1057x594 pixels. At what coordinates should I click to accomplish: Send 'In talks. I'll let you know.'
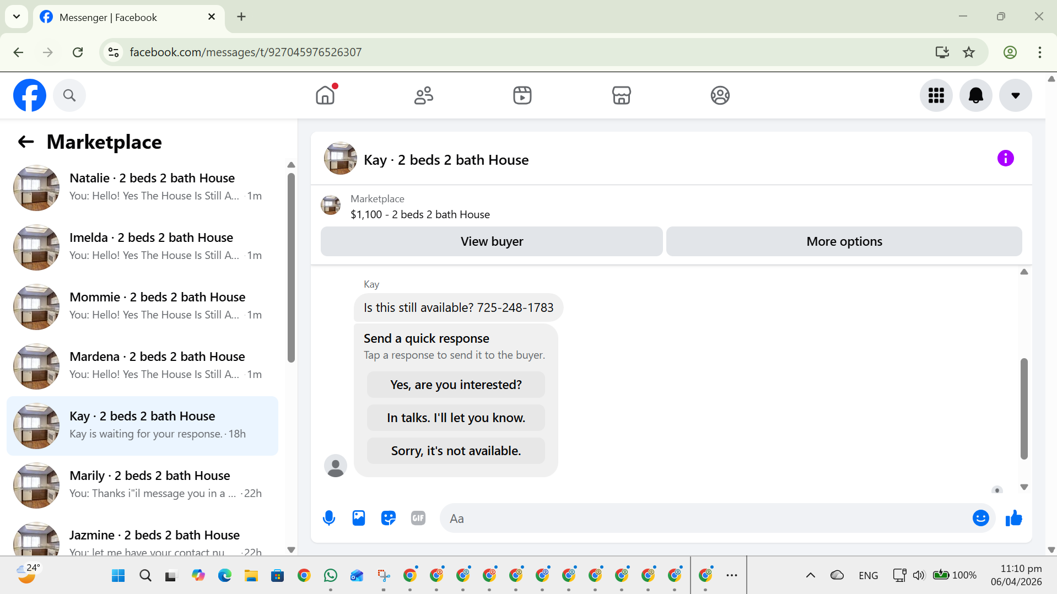pyautogui.click(x=456, y=418)
